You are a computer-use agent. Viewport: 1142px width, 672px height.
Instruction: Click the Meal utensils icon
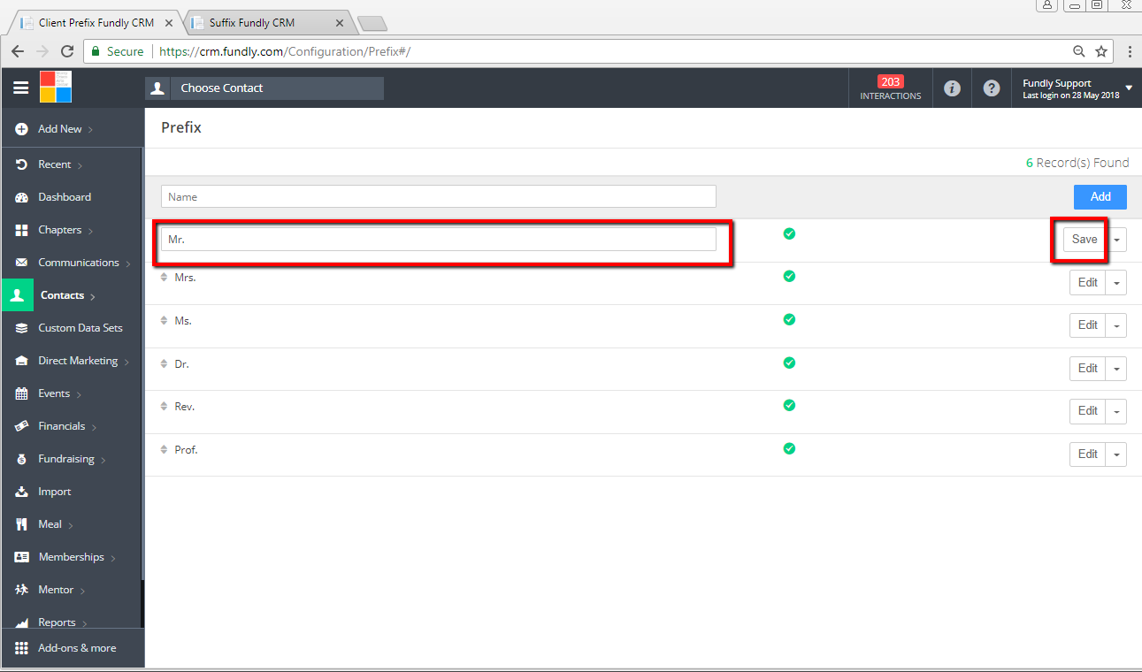pos(22,524)
